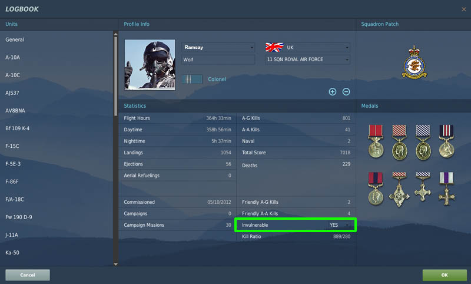Click the Commissioned date 05/10/2012

(219, 202)
